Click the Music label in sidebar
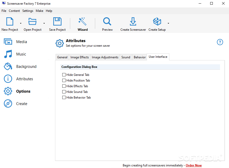Image resolution: width=229 pixels, height=168 pixels. click(x=21, y=54)
